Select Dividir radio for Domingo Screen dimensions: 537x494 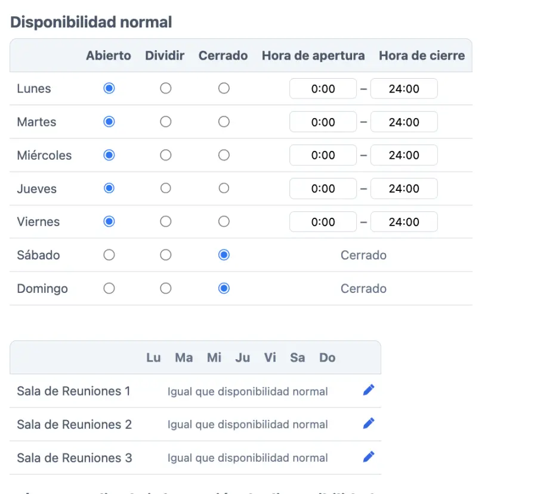click(166, 288)
